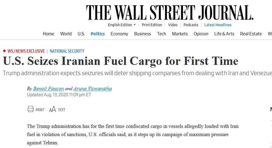View Latest Headlines
272x148 pixels.
tap(218, 25)
